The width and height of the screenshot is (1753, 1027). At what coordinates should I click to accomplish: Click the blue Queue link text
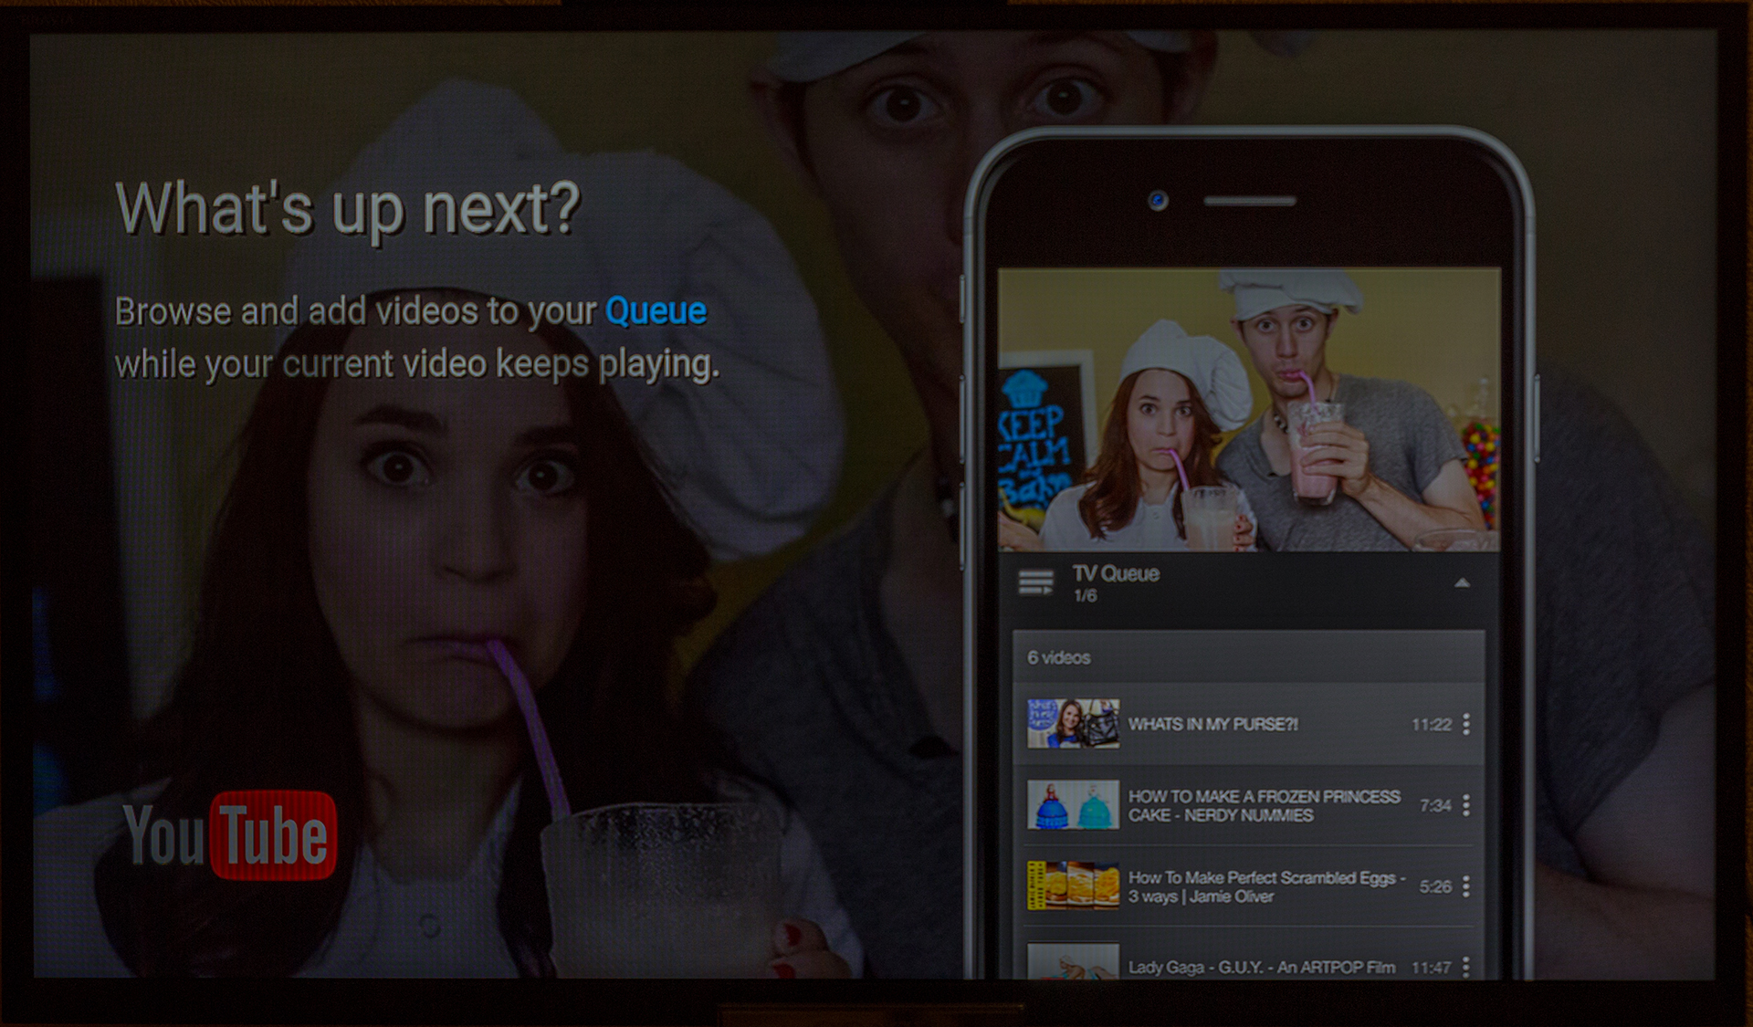tap(656, 312)
